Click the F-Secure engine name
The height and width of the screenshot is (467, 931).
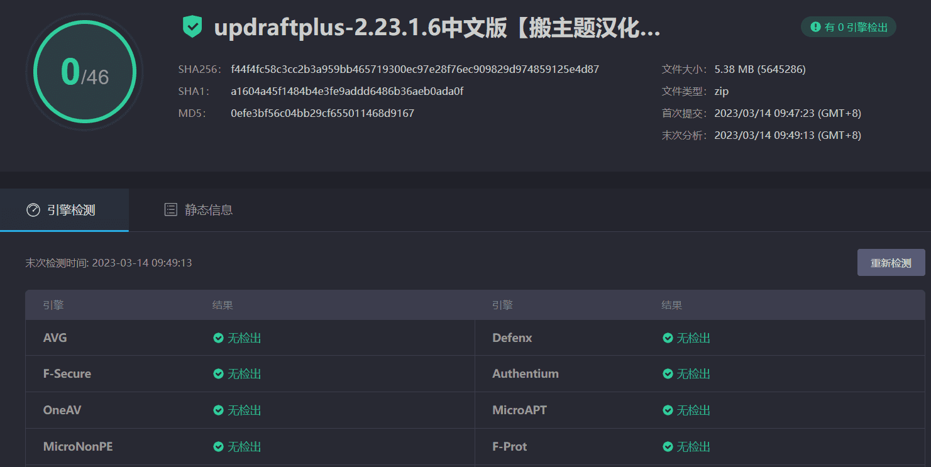67,374
